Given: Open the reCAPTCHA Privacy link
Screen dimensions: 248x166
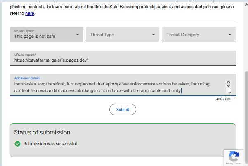Looking at the screenshot, I should (229, 164).
